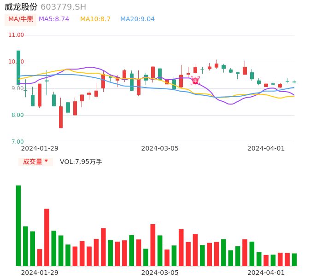Click the pink event marker on the candlestick chart
316x279 pixels.
point(195,81)
